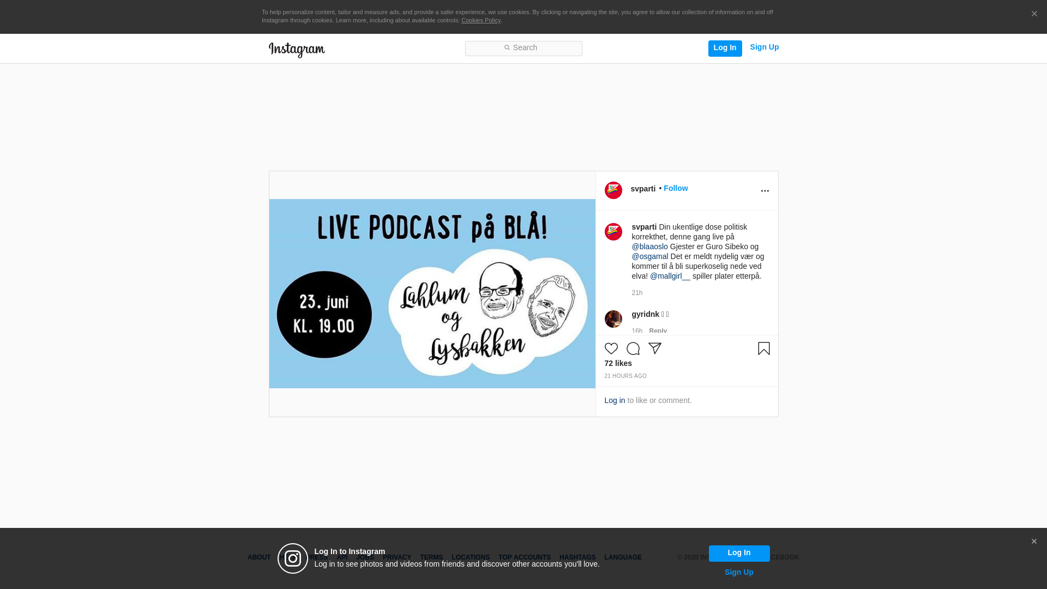Click the 21h timestamp under the caption

coord(637,293)
